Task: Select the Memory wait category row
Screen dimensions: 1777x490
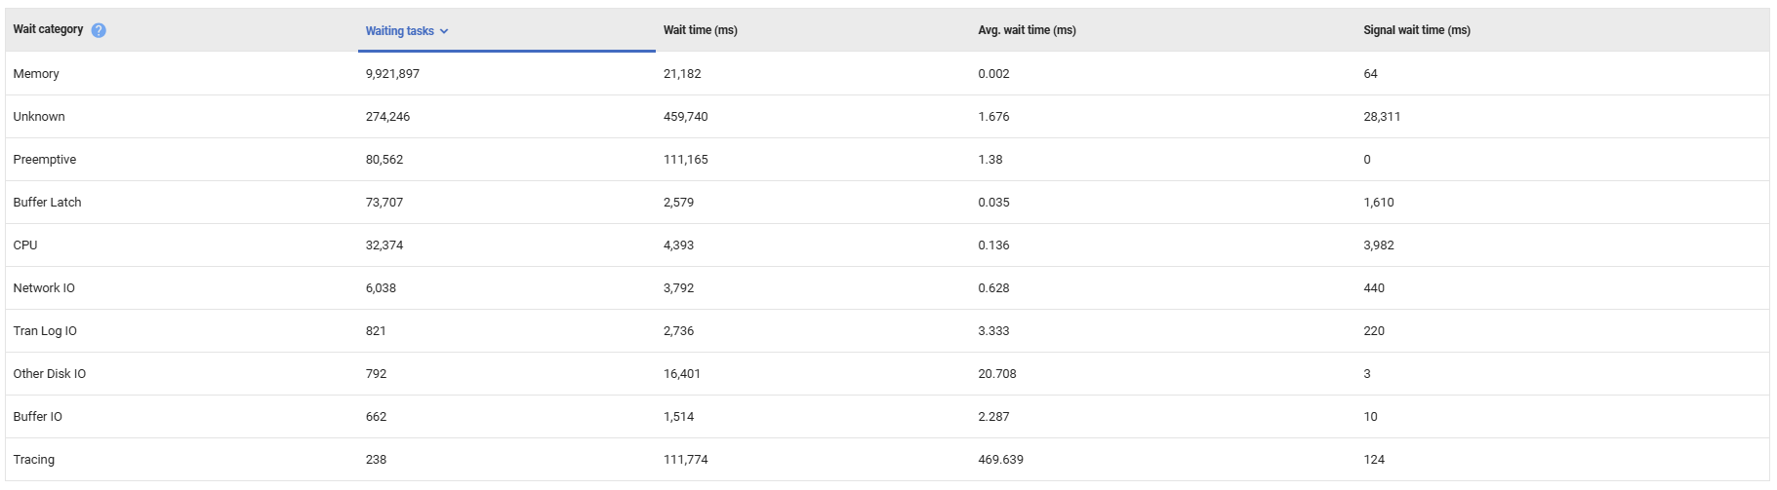Action: pos(36,74)
